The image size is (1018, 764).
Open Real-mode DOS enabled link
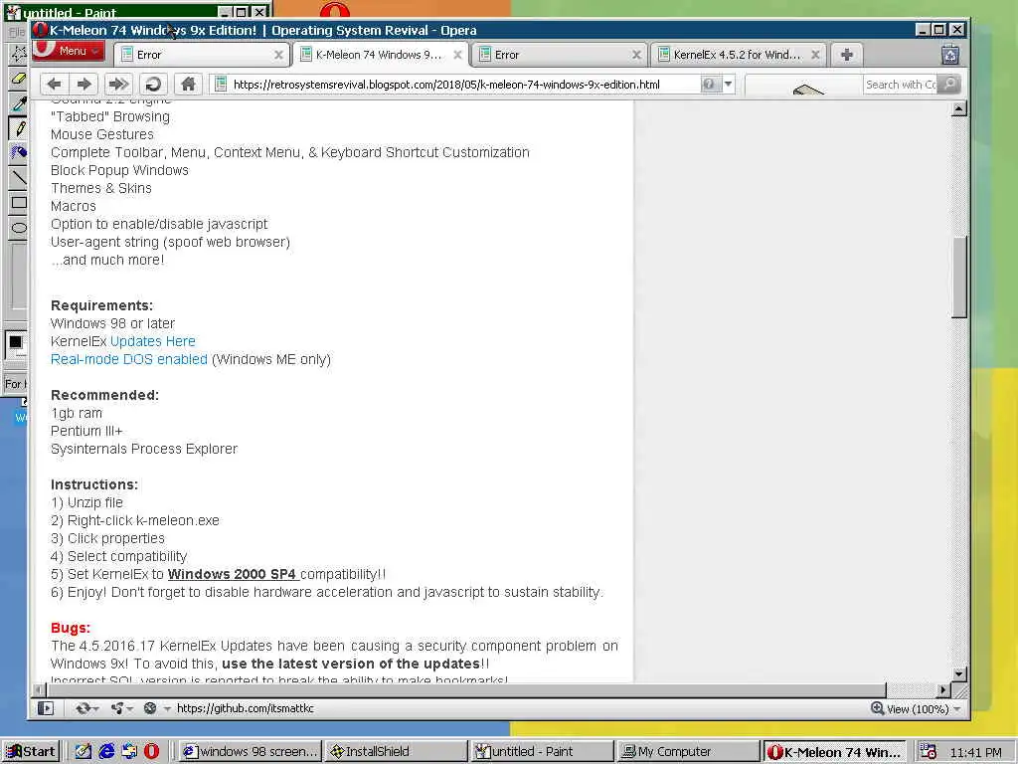pyautogui.click(x=129, y=359)
